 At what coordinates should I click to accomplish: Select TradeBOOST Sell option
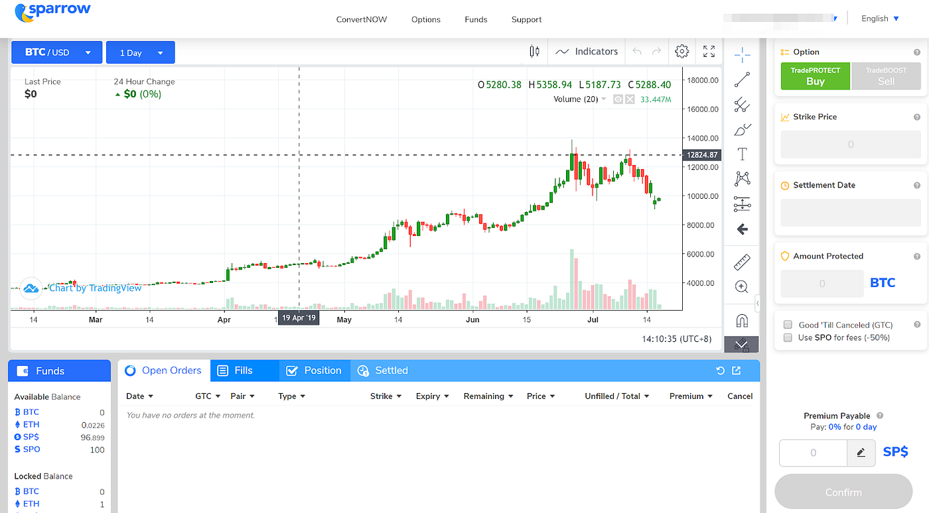click(886, 76)
